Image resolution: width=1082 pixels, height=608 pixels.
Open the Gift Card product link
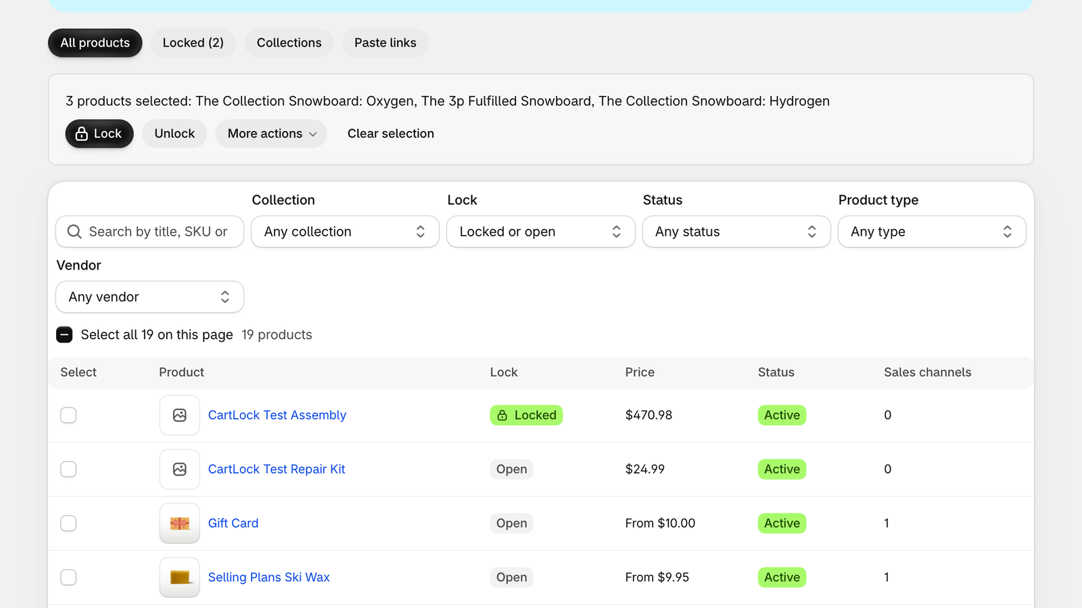pos(233,524)
